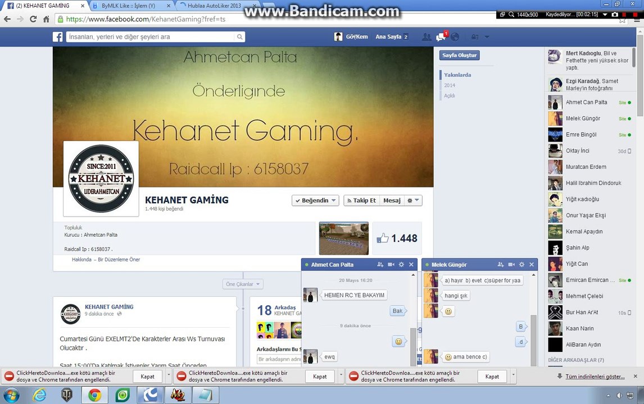Open privacy shortcuts icon
Screen dimensions: 644x404
coord(475,37)
